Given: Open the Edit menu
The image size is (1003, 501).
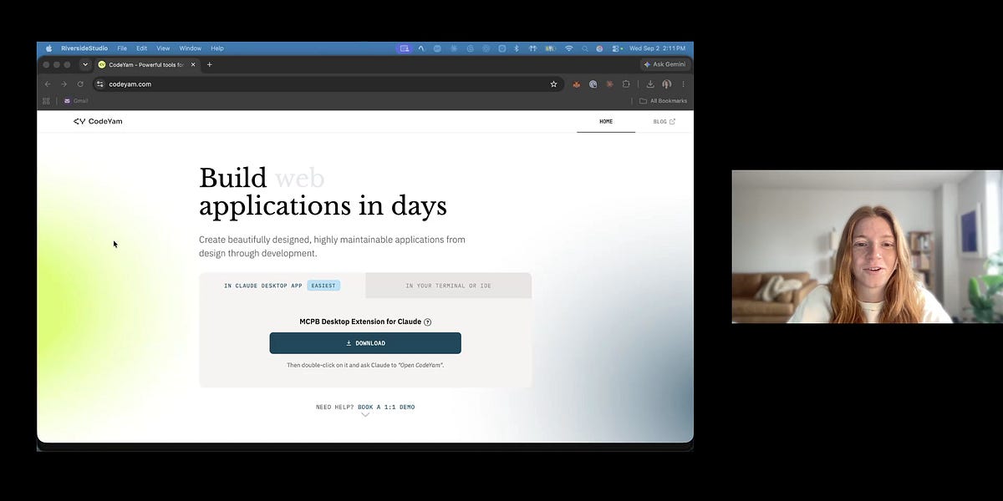Looking at the screenshot, I should coord(142,48).
